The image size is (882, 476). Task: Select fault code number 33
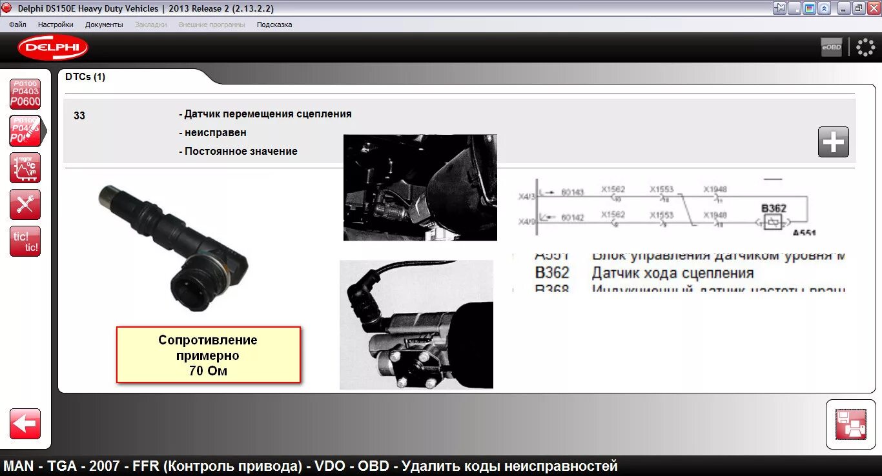click(79, 115)
